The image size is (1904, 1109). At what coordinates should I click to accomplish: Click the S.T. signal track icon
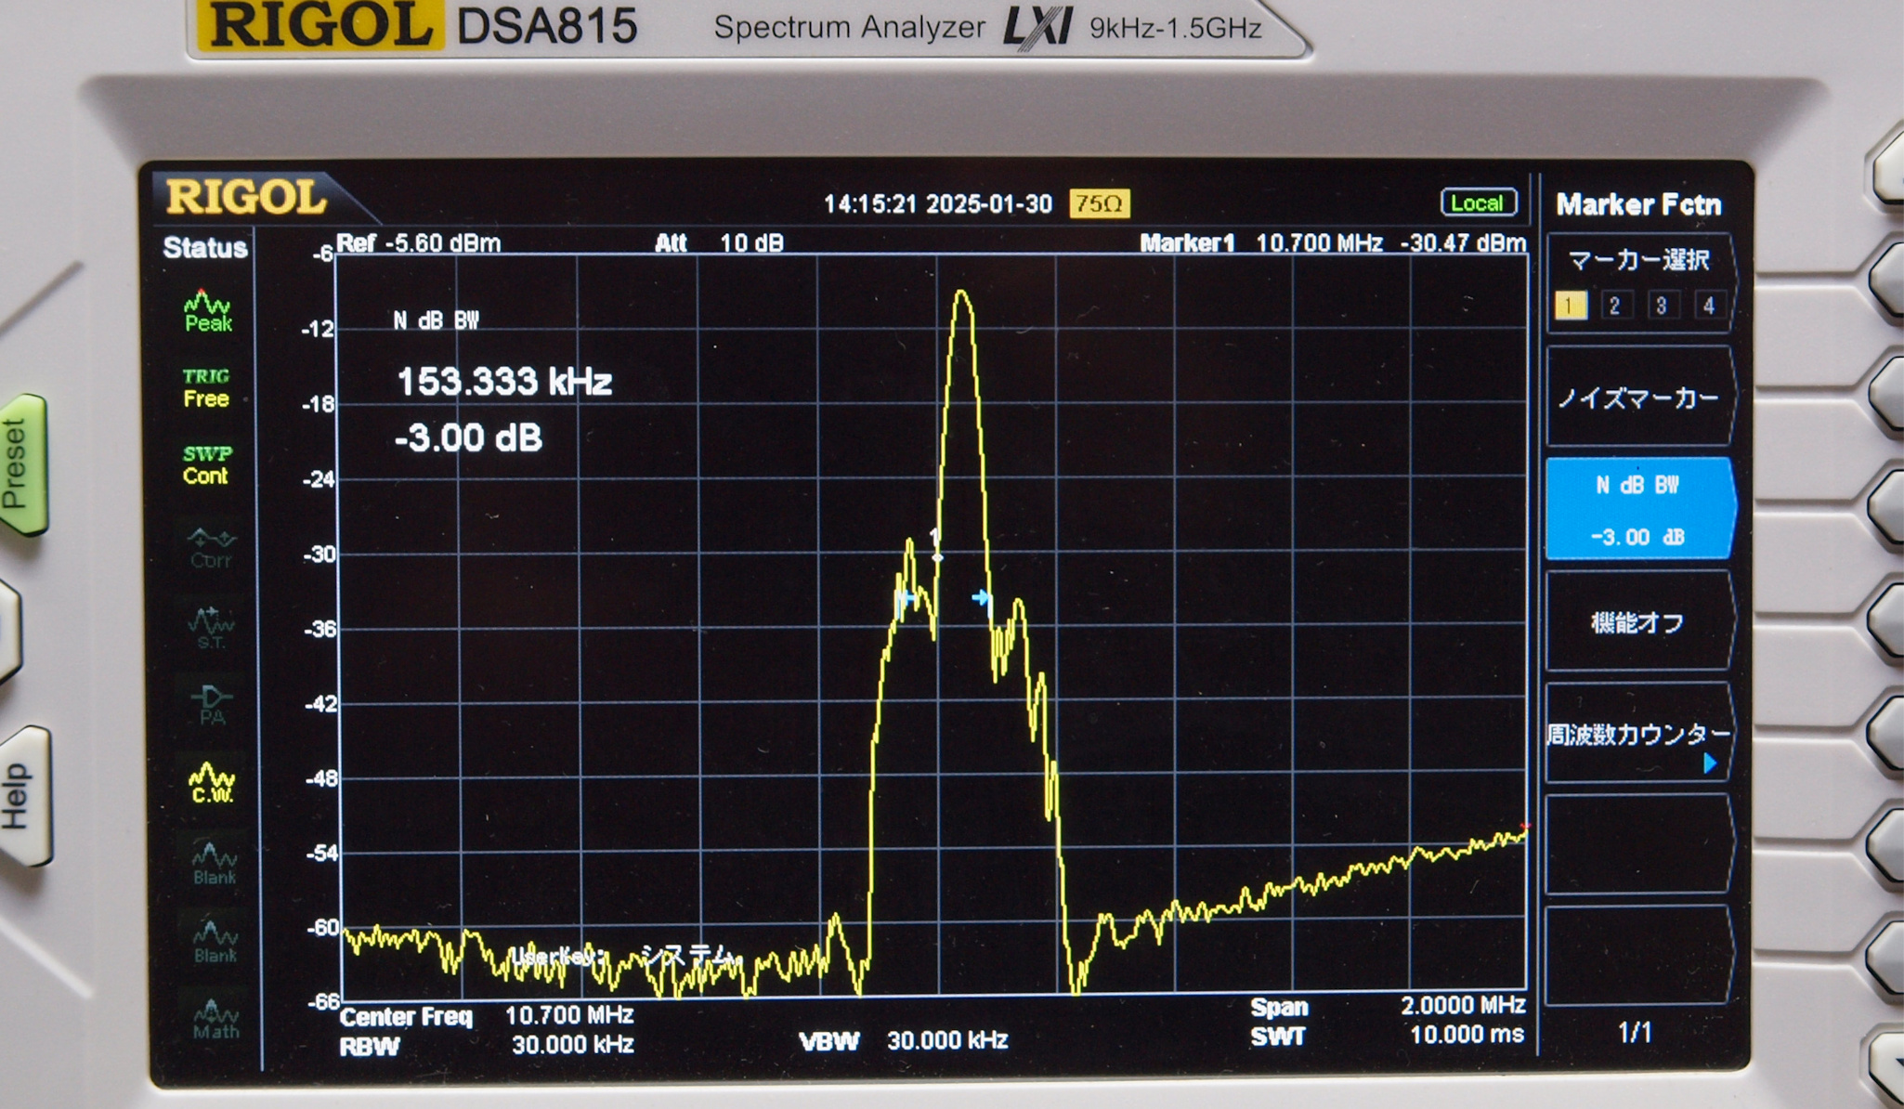click(x=211, y=628)
